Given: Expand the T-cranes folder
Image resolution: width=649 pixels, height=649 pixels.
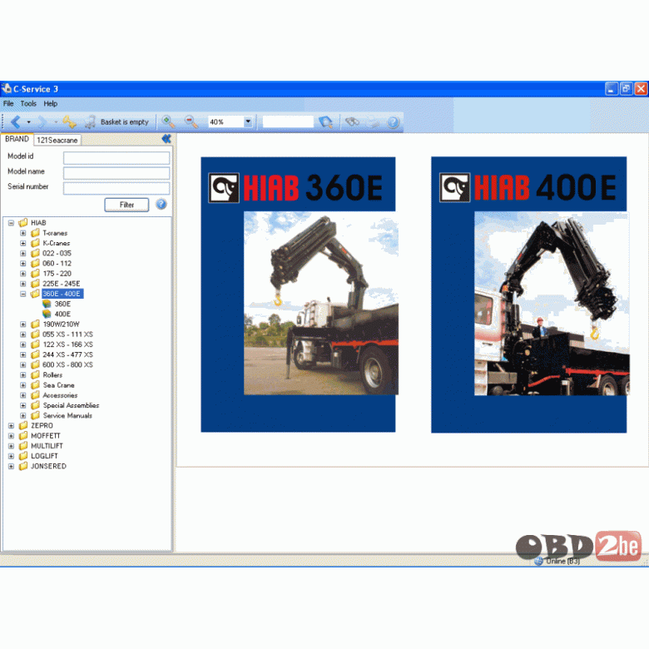Looking at the screenshot, I should 23,233.
